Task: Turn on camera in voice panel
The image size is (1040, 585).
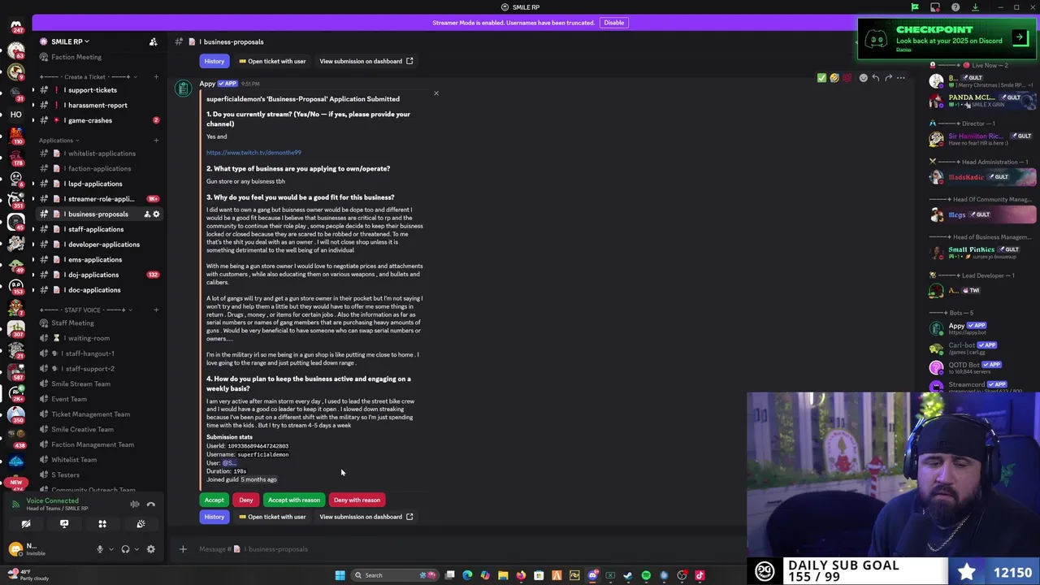Action: (26, 524)
